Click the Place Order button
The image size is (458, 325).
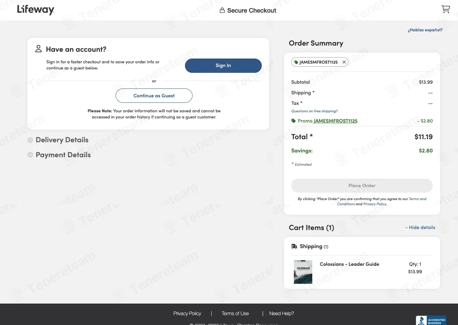pyautogui.click(x=362, y=185)
